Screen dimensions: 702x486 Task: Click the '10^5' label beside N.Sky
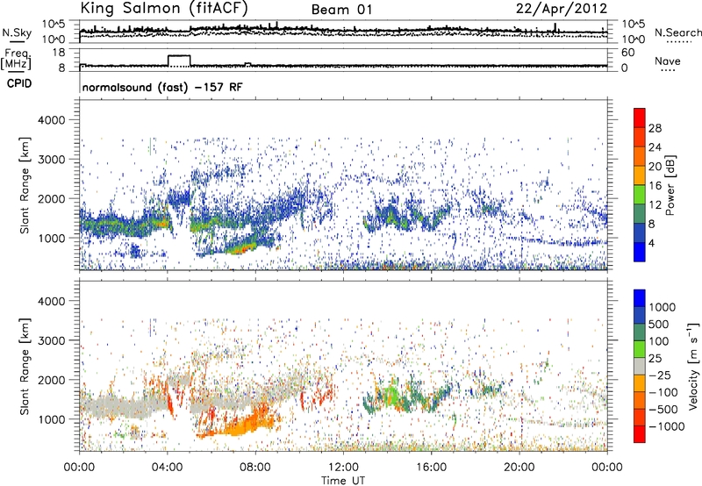[54, 25]
